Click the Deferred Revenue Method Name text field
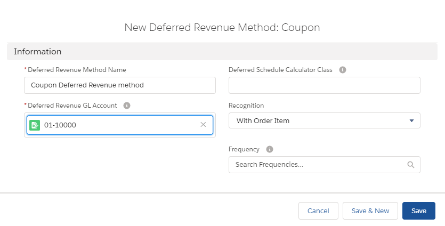Viewport: 445px width, 226px height. pos(120,85)
